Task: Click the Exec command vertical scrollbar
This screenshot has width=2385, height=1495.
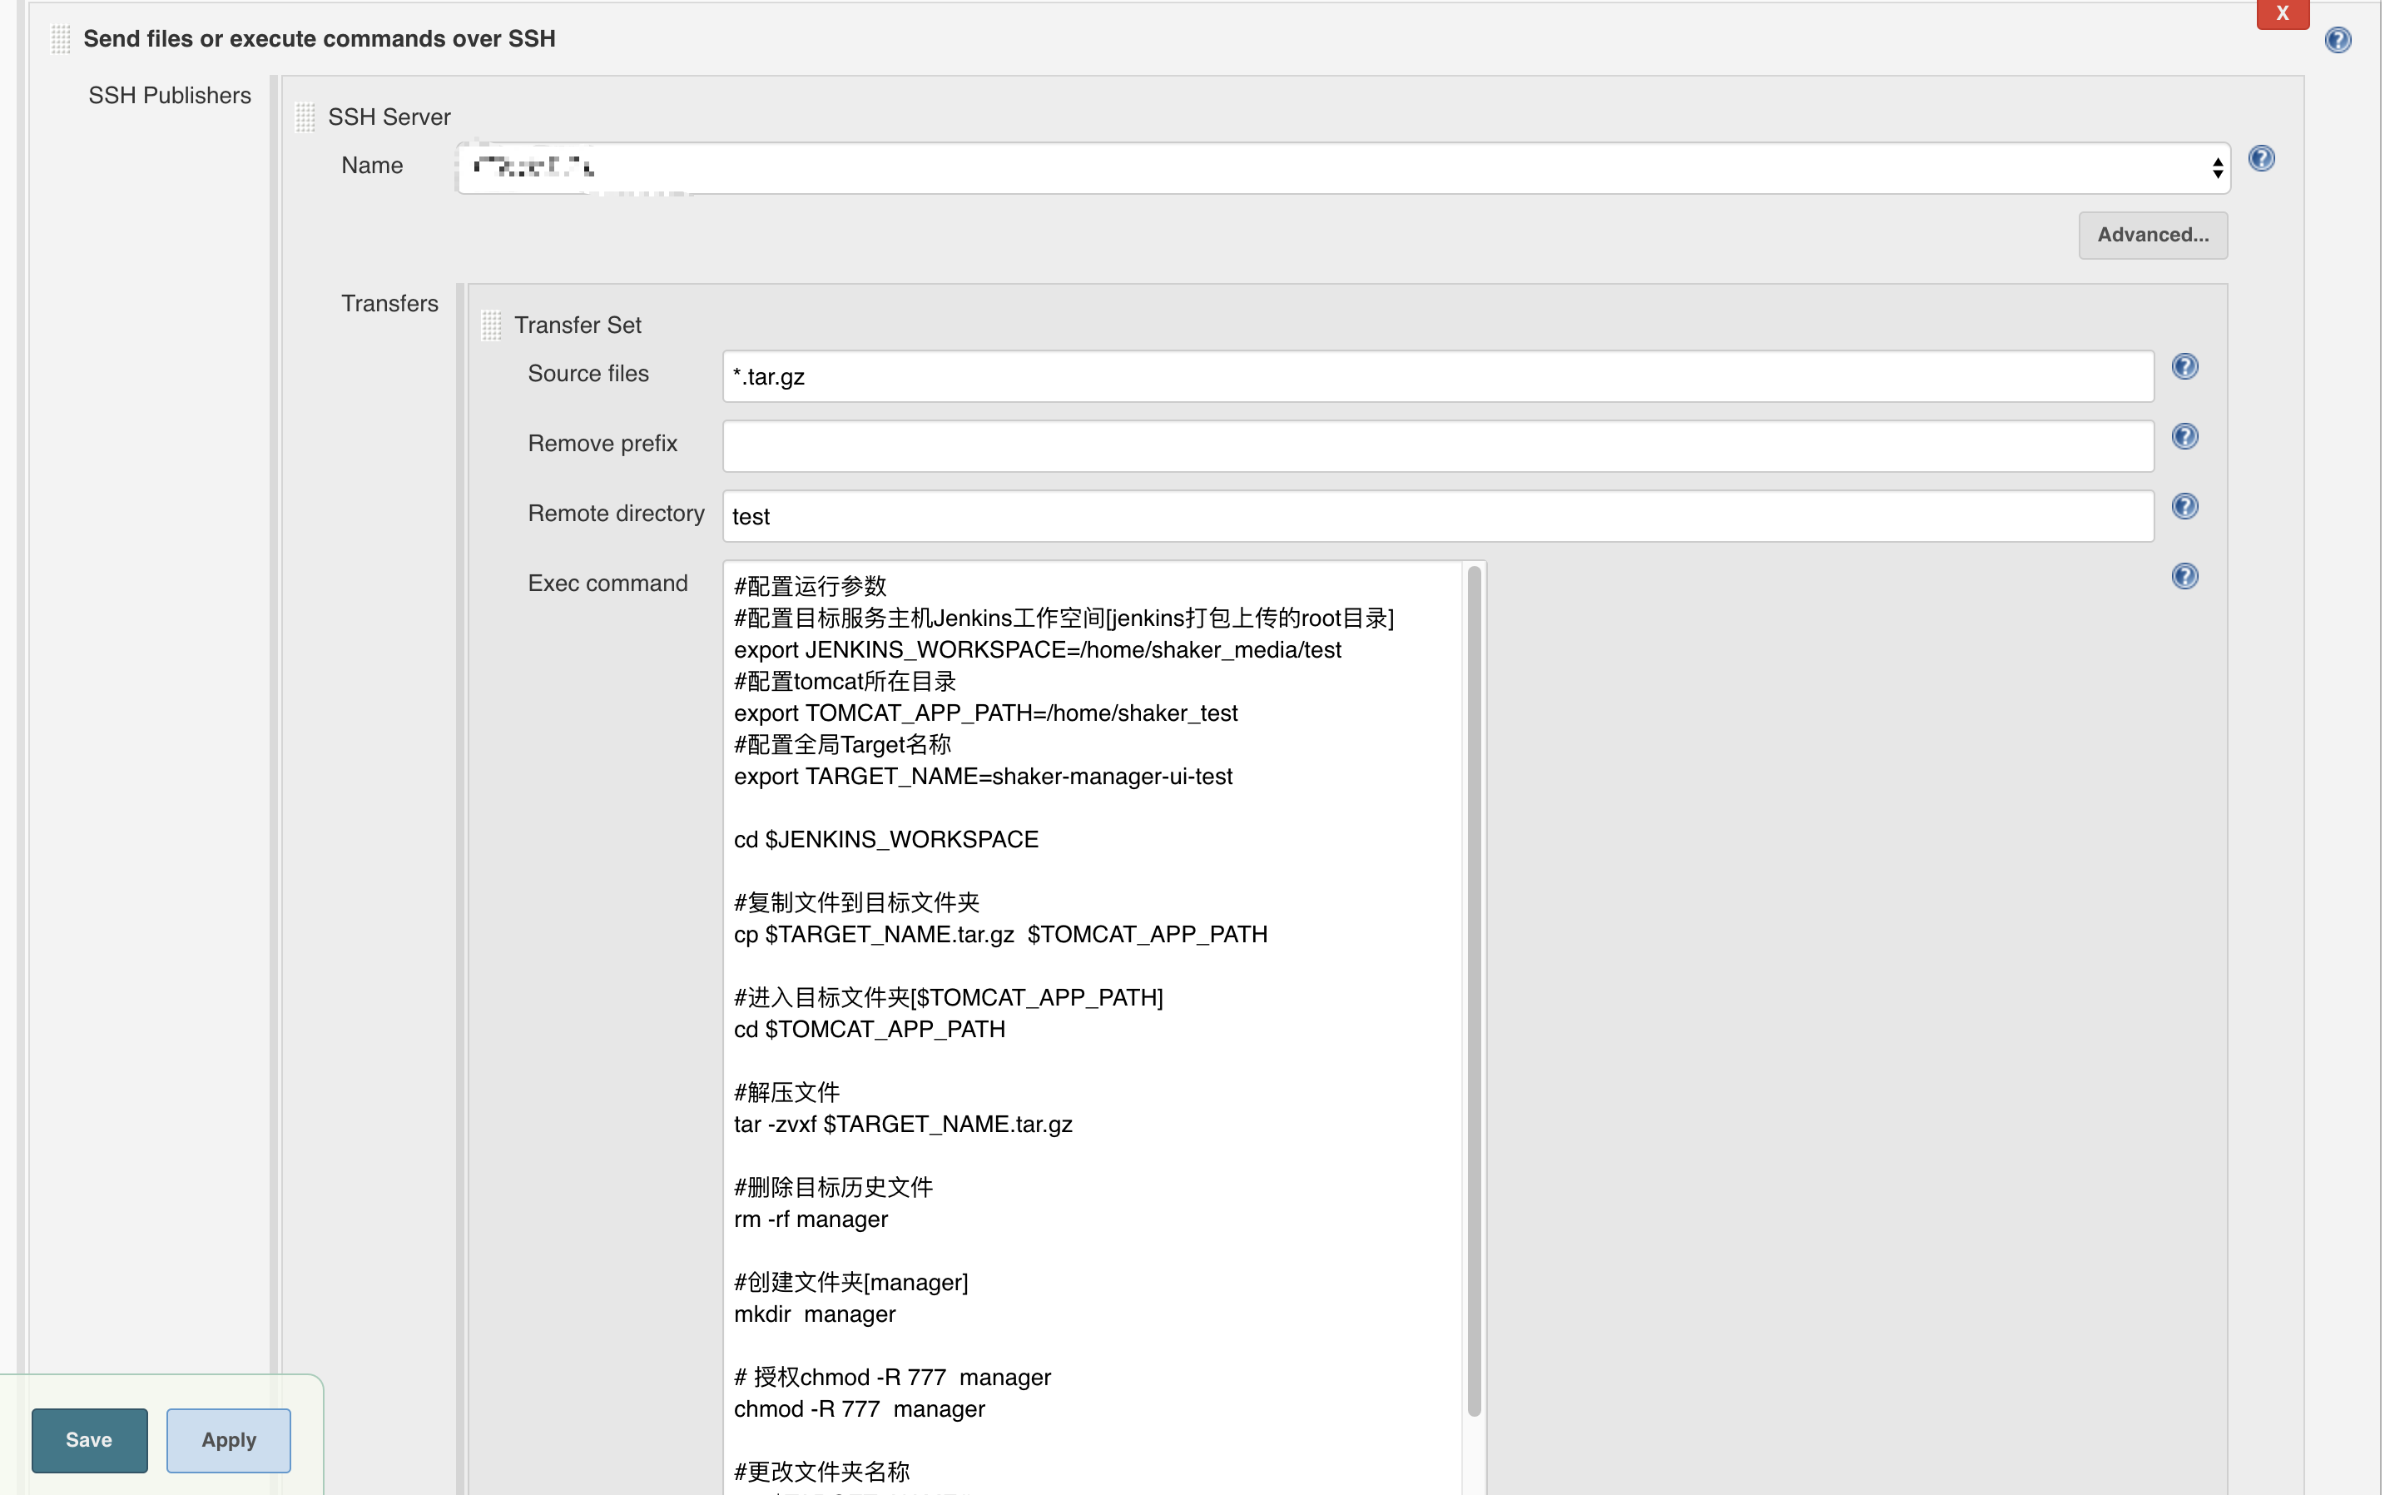Action: pos(1474,989)
